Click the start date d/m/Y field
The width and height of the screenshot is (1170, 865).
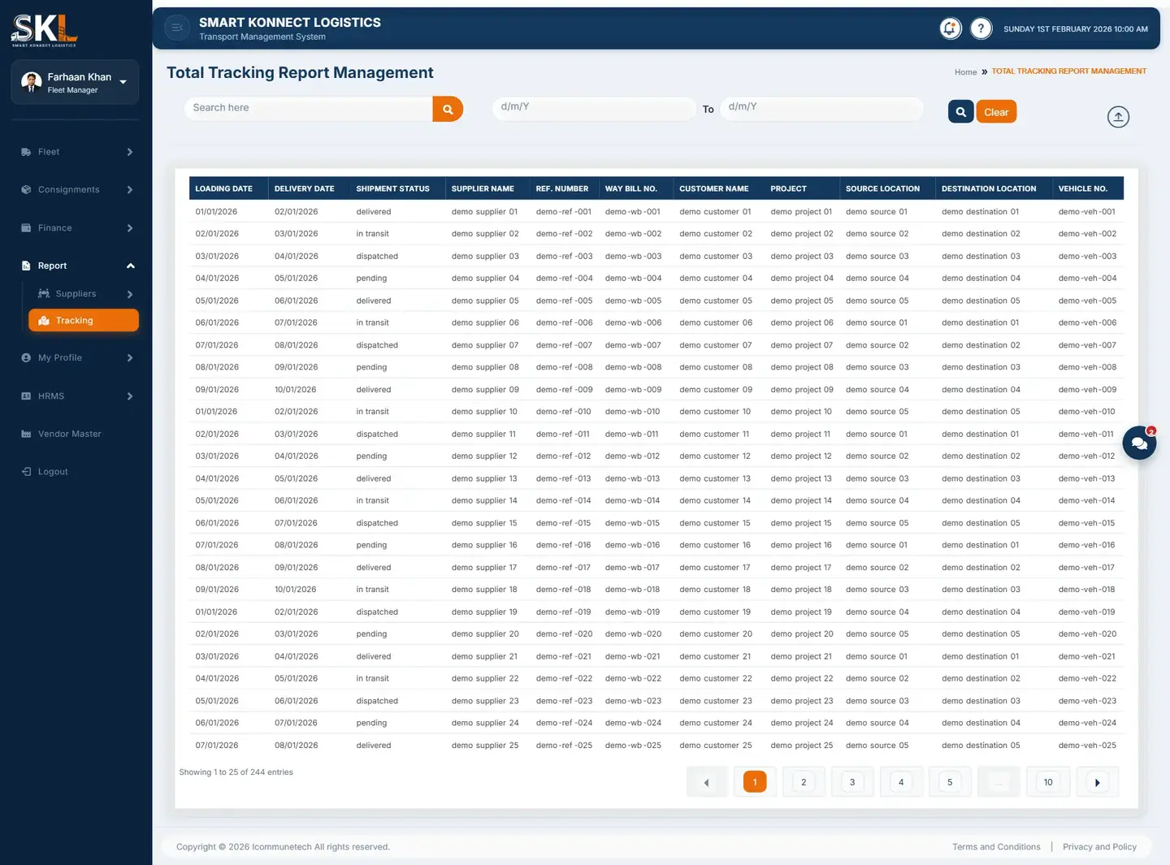pyautogui.click(x=595, y=108)
